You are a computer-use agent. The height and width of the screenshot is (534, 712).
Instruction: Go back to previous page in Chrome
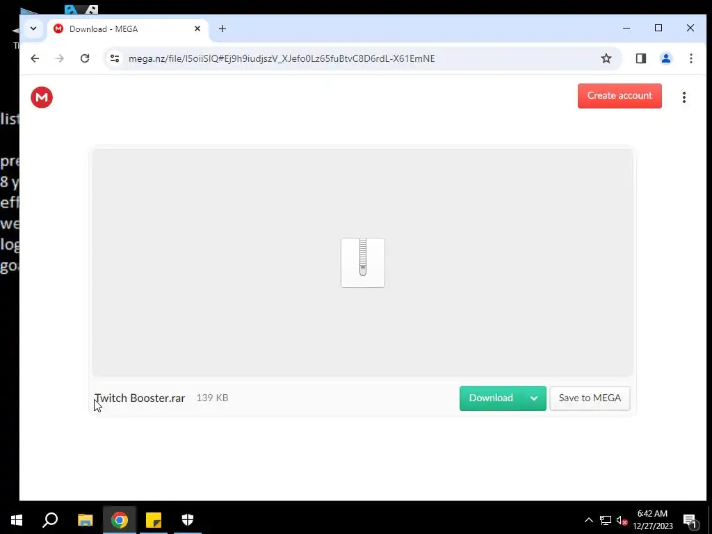(x=35, y=58)
